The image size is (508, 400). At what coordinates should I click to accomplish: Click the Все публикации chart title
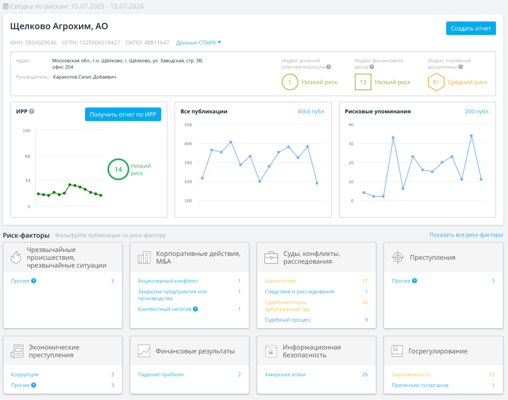pyautogui.click(x=204, y=111)
